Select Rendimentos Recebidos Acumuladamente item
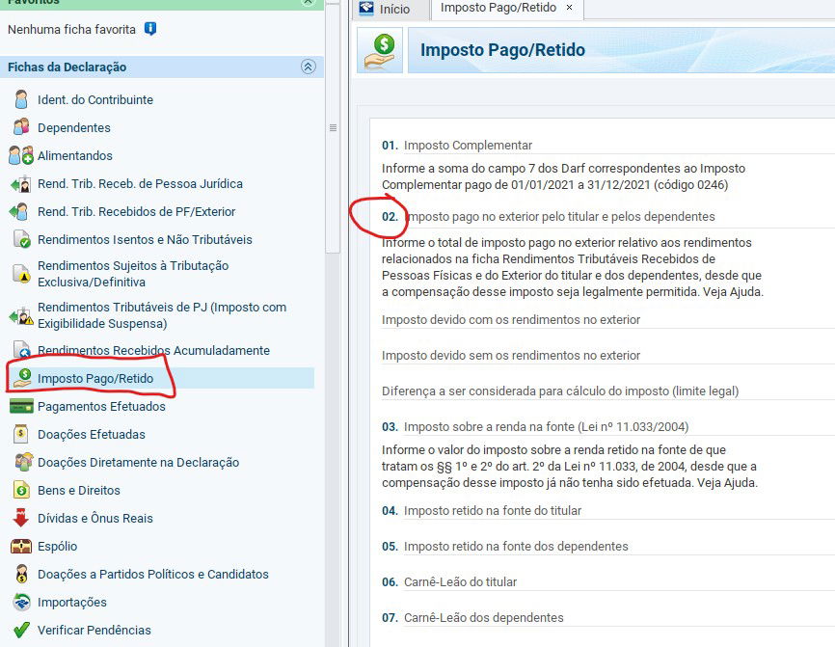Screen dimensions: 835x647 click(153, 350)
